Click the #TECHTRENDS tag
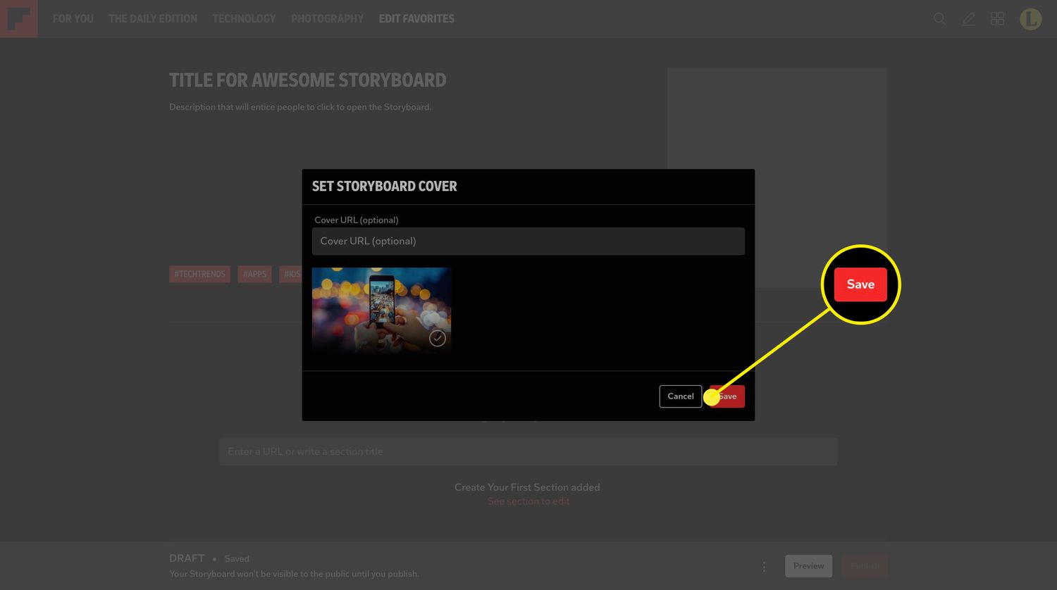1057x590 pixels. pyautogui.click(x=199, y=274)
